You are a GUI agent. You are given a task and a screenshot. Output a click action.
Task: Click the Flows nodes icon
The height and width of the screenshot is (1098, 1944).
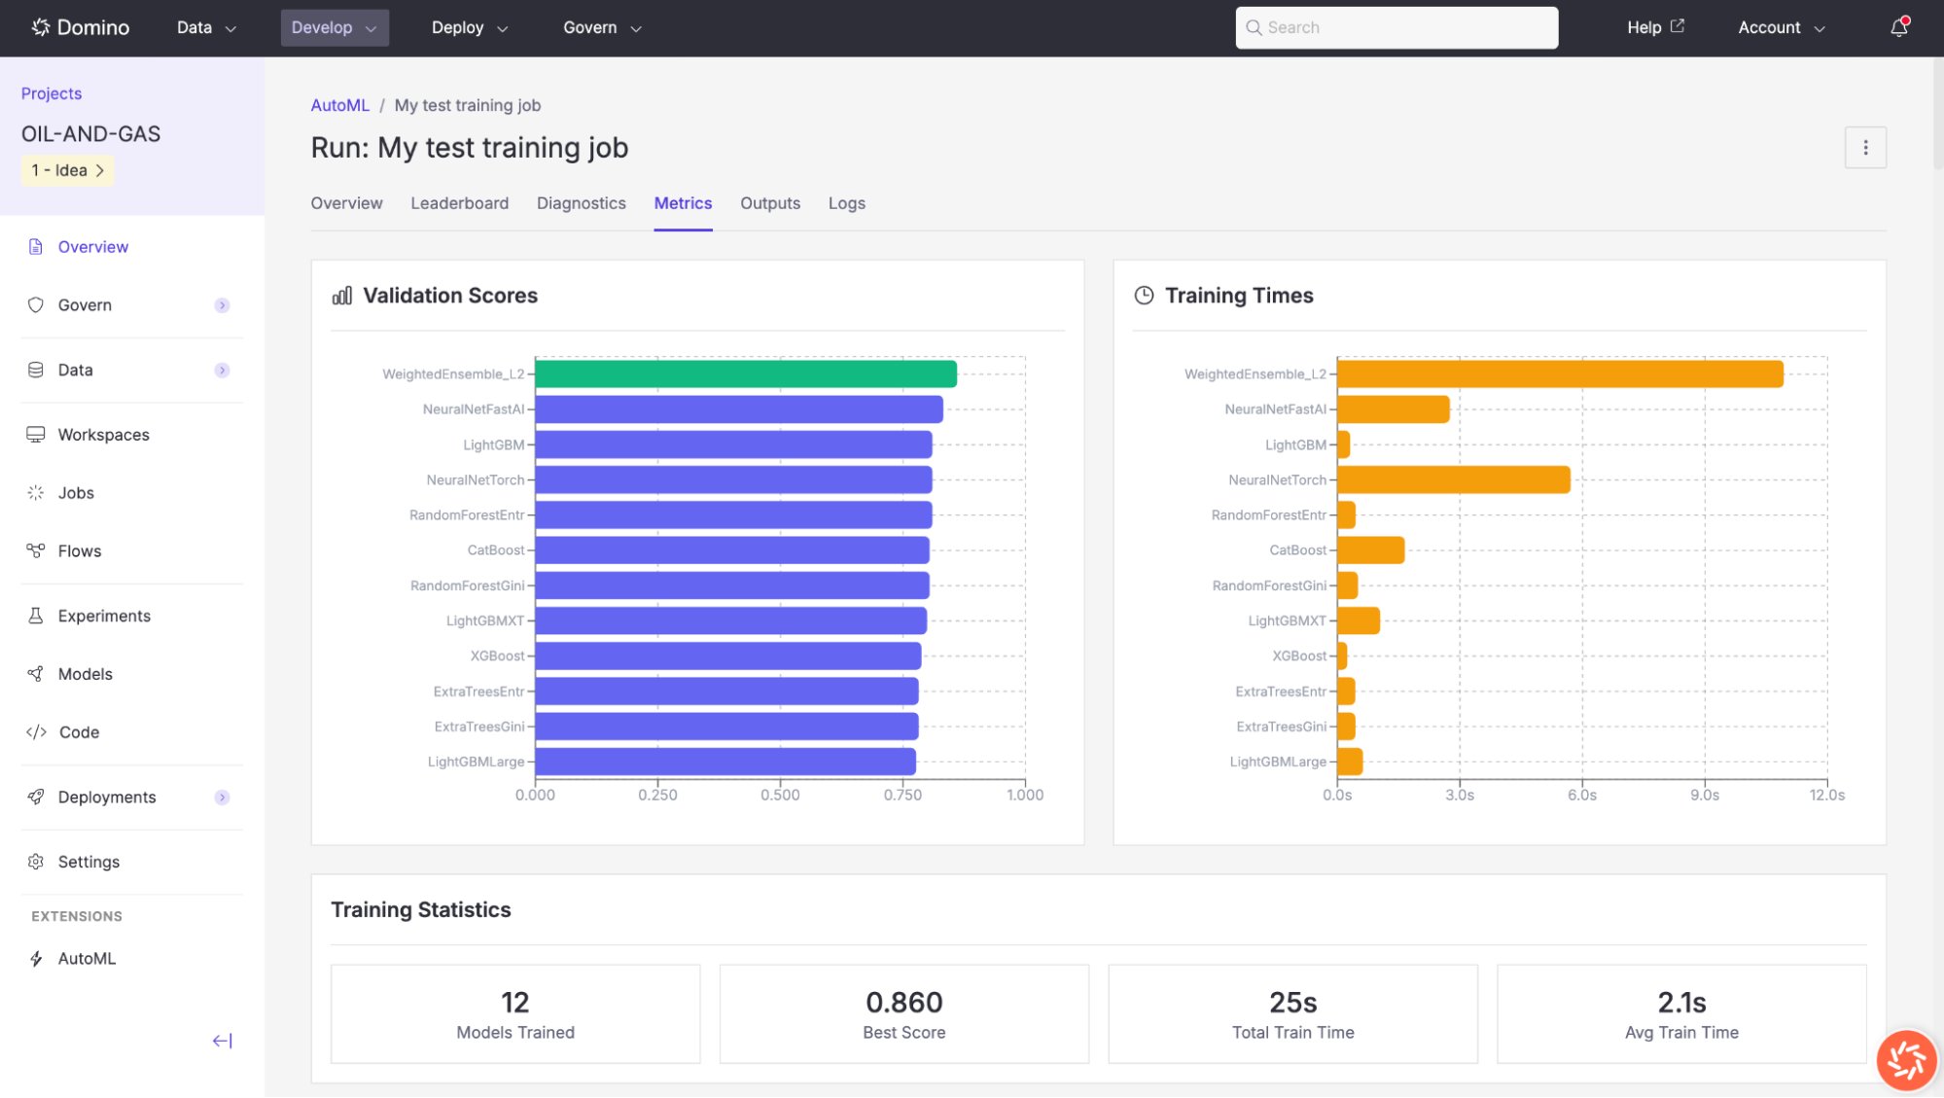(36, 551)
